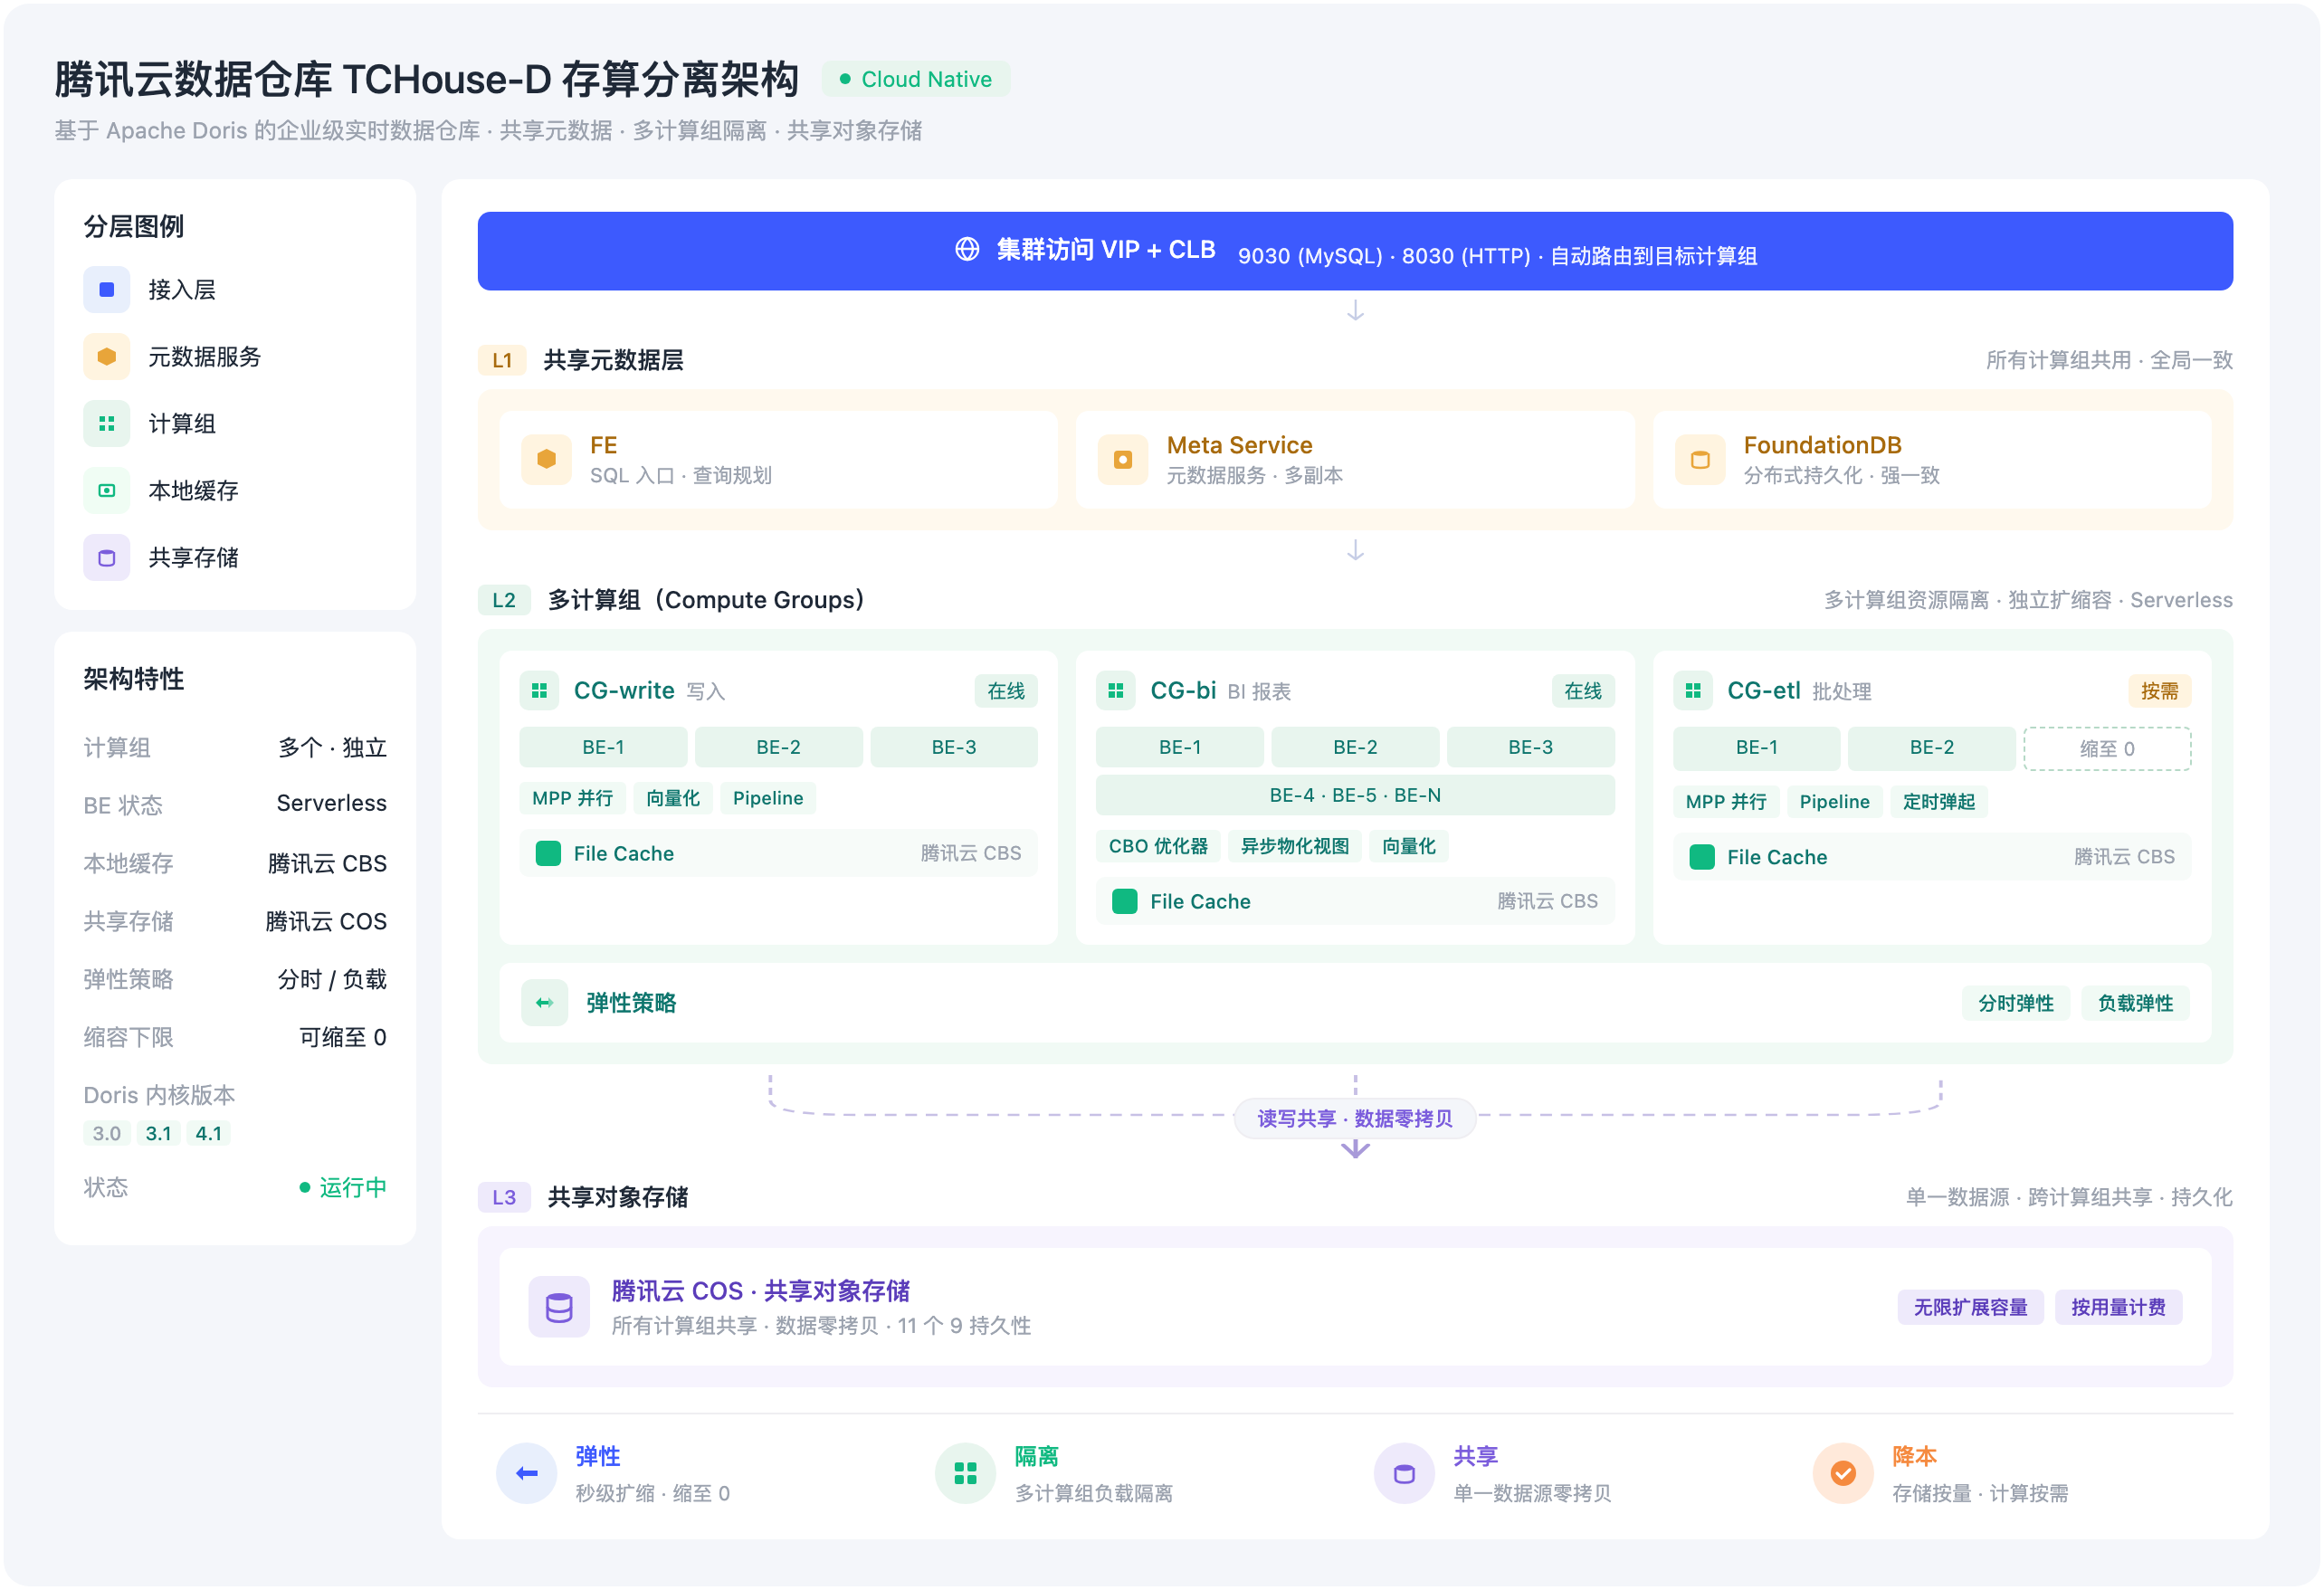
Task: Click the green File Cache square in CG-write
Action: [548, 854]
